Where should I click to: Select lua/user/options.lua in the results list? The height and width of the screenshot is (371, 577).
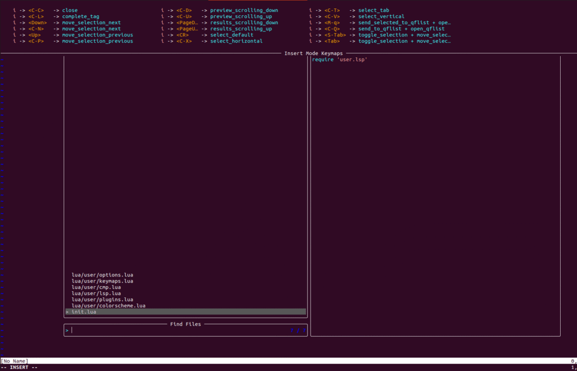click(102, 275)
